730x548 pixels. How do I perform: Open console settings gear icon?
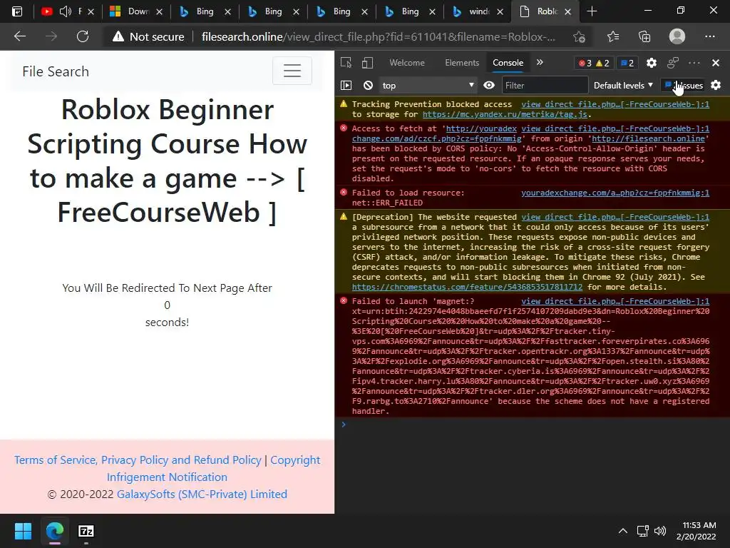716,86
